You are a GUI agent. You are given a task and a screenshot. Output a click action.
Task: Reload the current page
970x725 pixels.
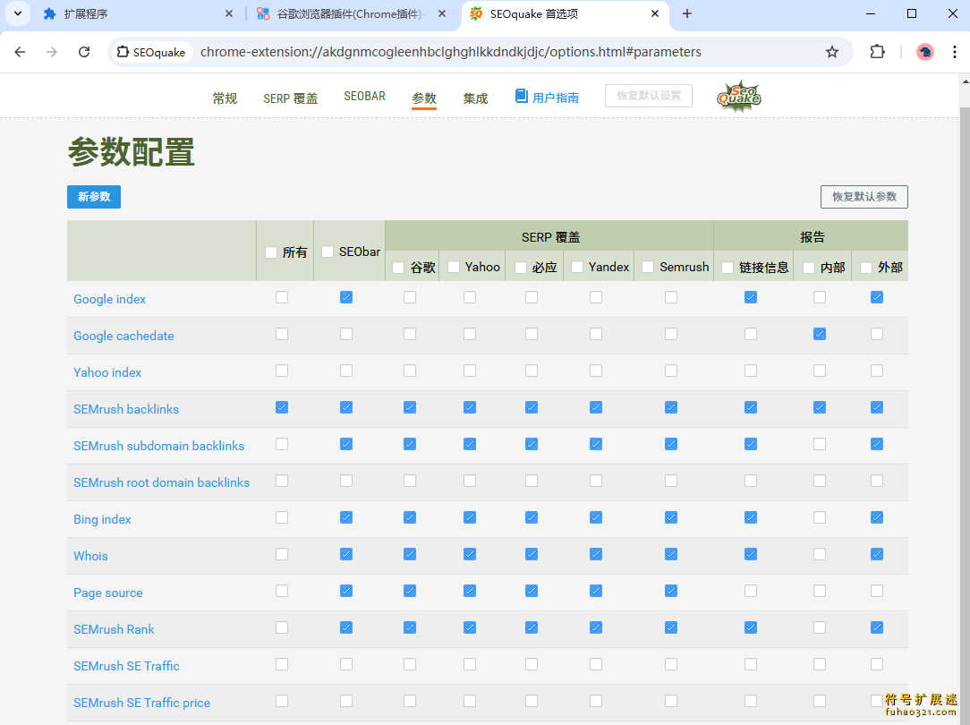(84, 52)
